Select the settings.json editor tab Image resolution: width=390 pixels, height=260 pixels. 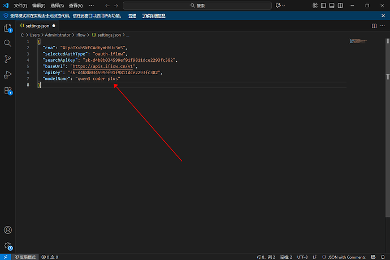37,26
